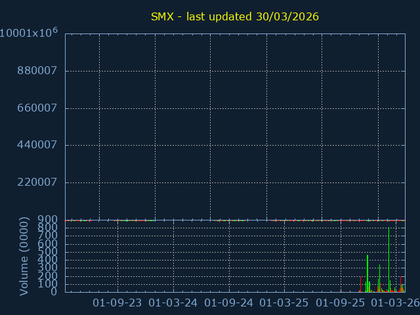Click the 100 volume axis label
The height and width of the screenshot is (315, 420).
pos(49,284)
